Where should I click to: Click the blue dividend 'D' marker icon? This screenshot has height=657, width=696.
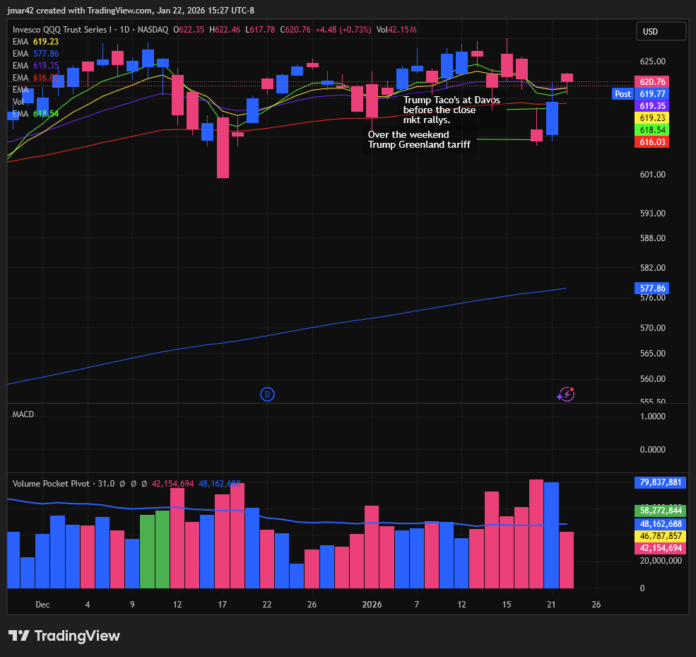coord(267,395)
